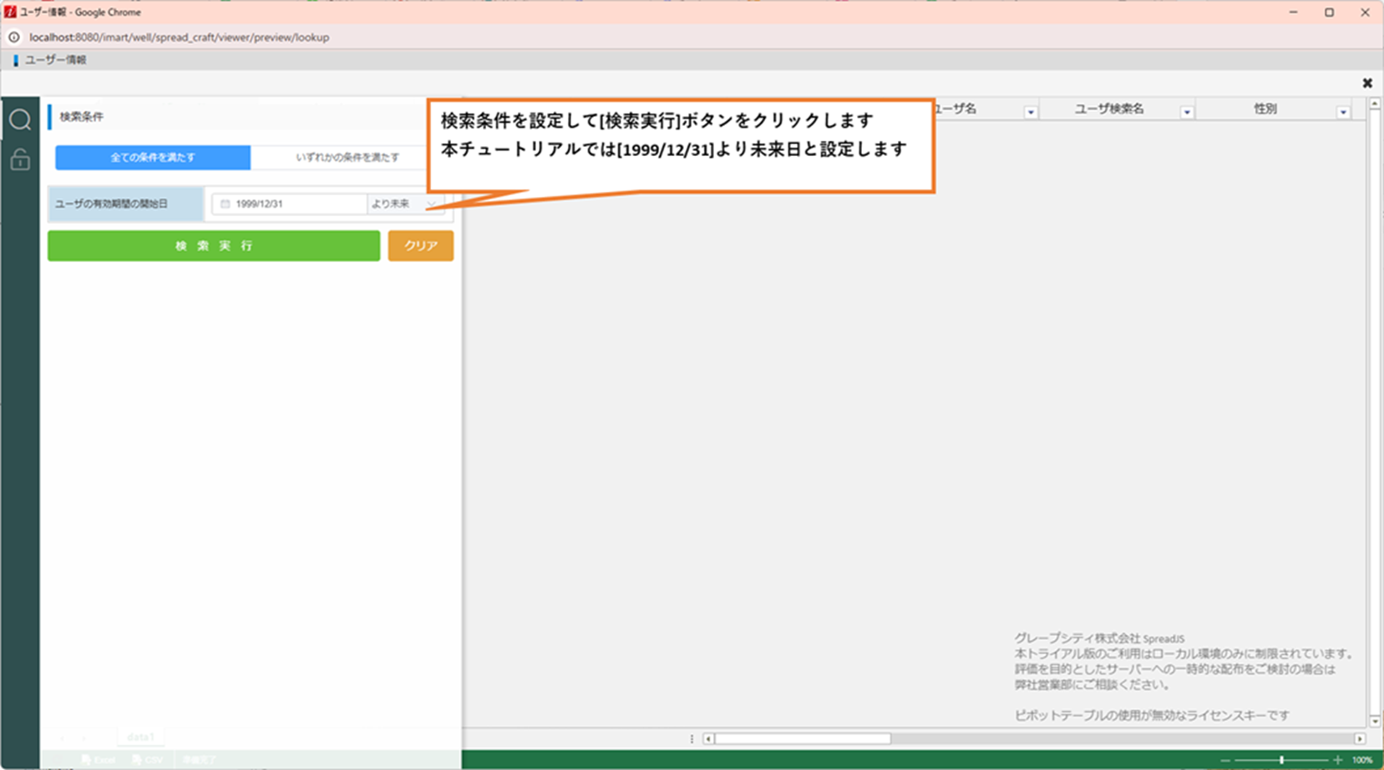This screenshot has height=770, width=1384.
Task: Open the ユーザ検索名 column filter dropdown
Action: tap(1186, 112)
